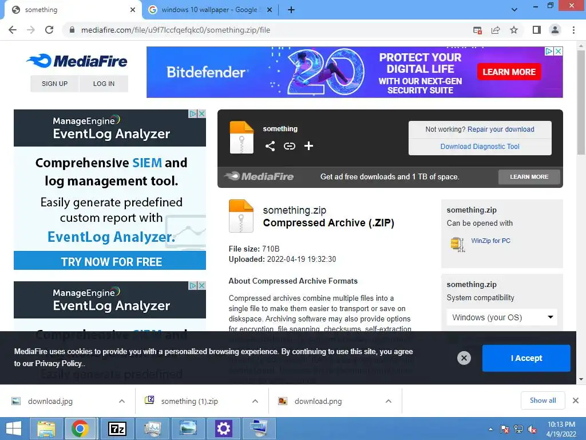Click the browser Forward arrow
The image size is (586, 440).
click(x=31, y=30)
